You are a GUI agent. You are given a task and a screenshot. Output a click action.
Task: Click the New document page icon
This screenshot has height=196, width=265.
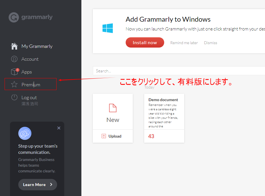pyautogui.click(x=113, y=108)
